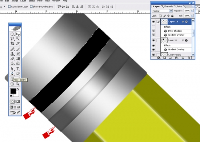Open the Filter menu
This screenshot has height=142, width=200.
point(40,1)
